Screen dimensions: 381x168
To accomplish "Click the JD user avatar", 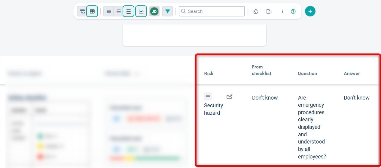I will pos(154,11).
